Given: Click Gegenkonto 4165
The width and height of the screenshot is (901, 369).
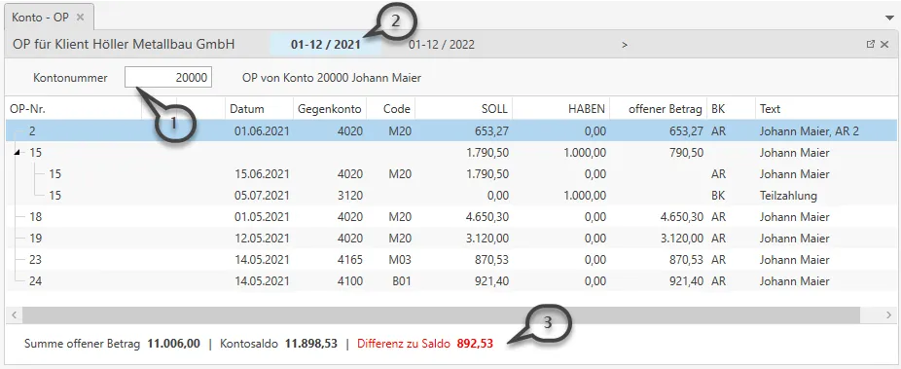Looking at the screenshot, I should (x=351, y=260).
